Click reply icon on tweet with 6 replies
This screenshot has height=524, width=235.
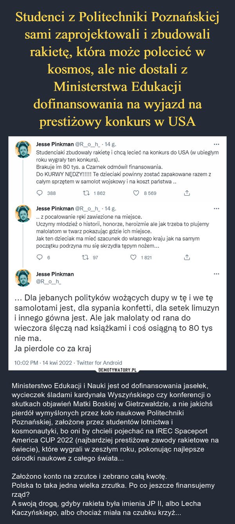[x=40, y=257]
